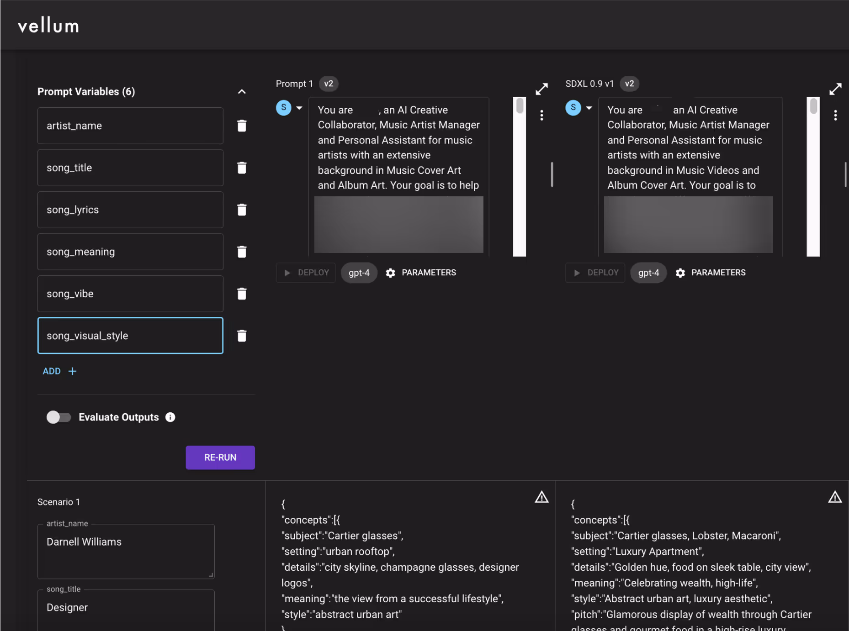This screenshot has width=849, height=631.
Task: Click DEPLOY under Prompt 1
Action: tap(306, 273)
